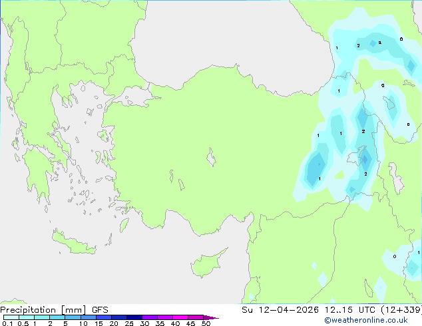Click the "50" value under the legend
422x326 pixels.
coord(206,323)
